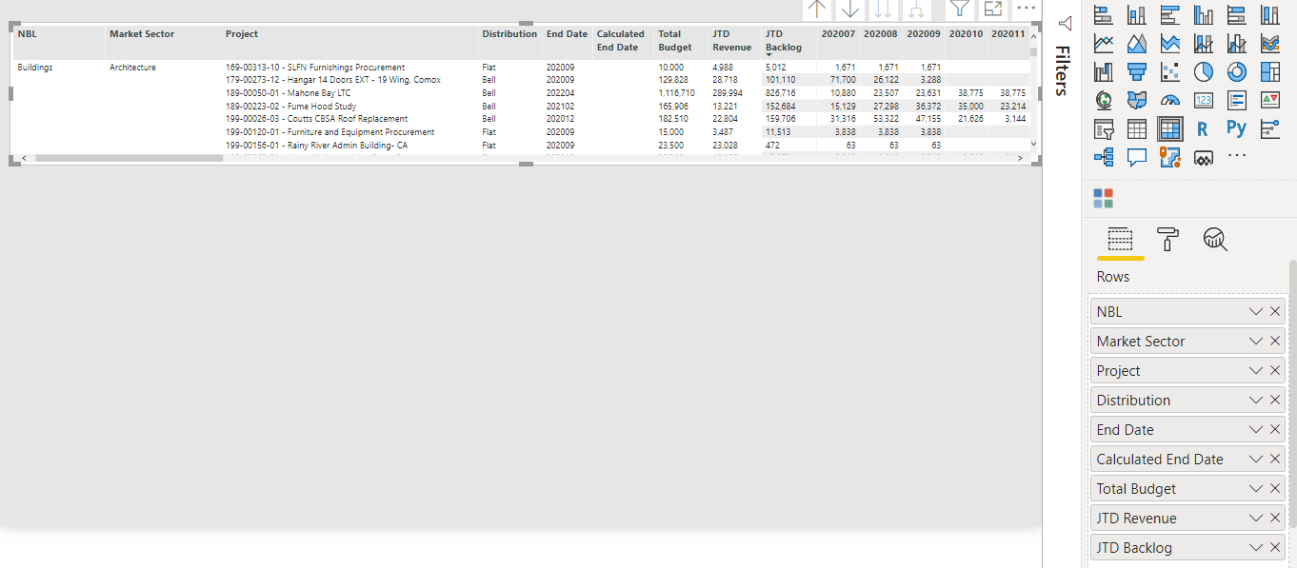The height and width of the screenshot is (568, 1297).
Task: Expand the Filters pane
Action: coord(1065,24)
